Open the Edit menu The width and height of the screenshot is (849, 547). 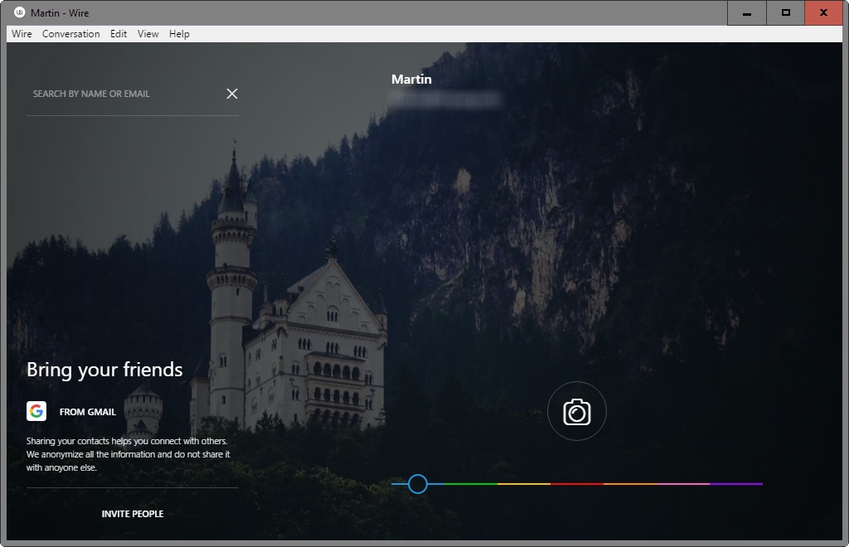tap(119, 34)
